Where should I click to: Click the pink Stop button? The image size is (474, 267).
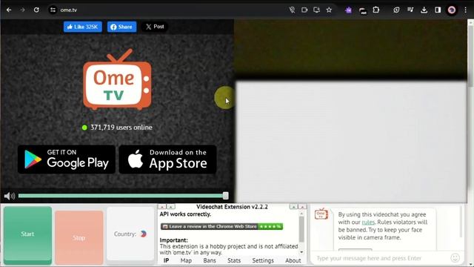79,237
